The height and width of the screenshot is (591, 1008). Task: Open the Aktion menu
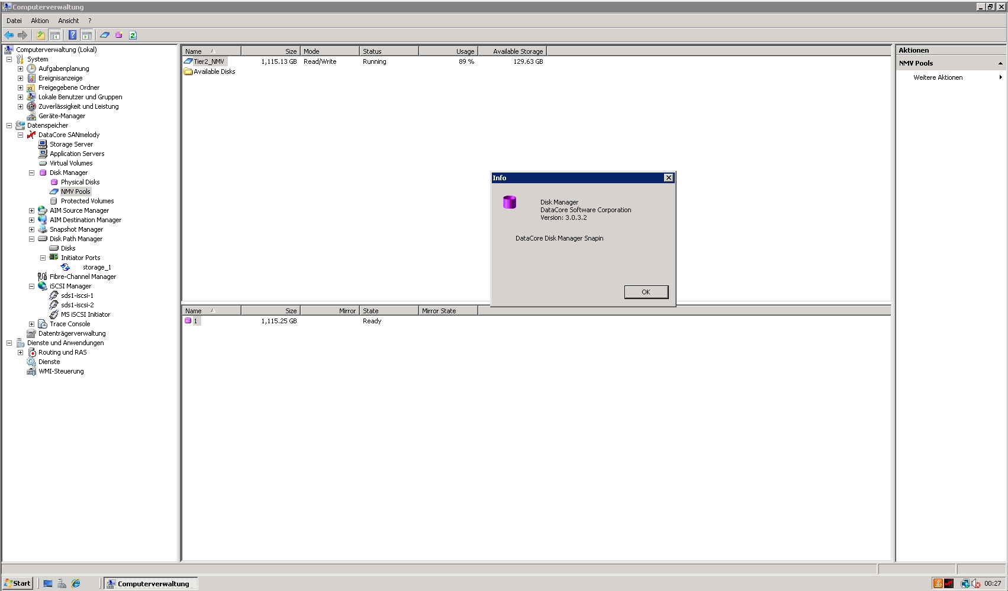coord(40,21)
